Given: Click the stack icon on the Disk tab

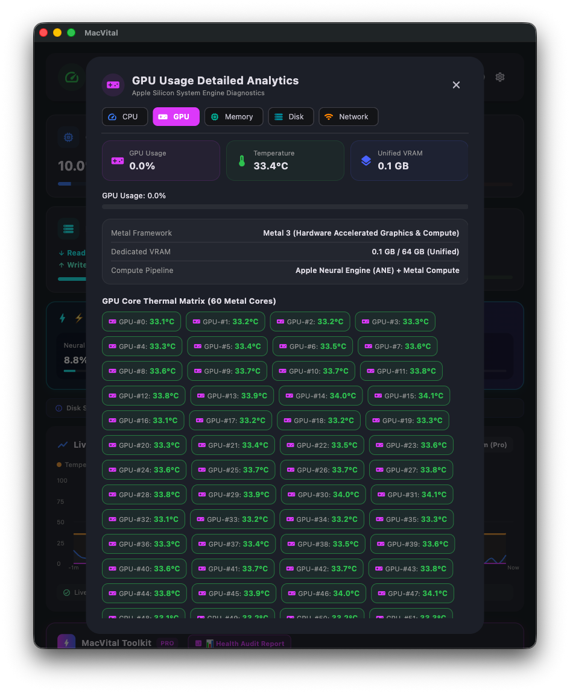Looking at the screenshot, I should point(278,117).
